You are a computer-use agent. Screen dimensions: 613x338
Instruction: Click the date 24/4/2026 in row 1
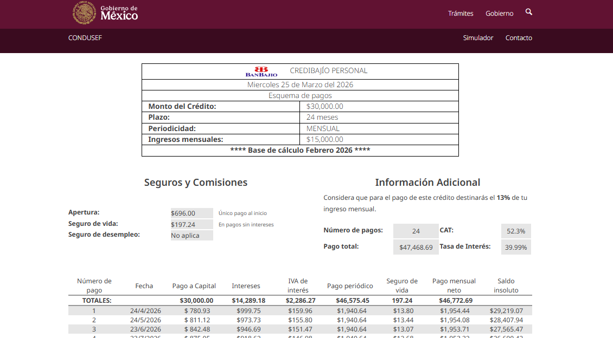click(x=145, y=311)
